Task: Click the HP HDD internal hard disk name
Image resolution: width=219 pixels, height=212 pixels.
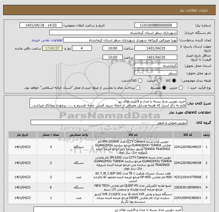Action: (x=133, y=177)
